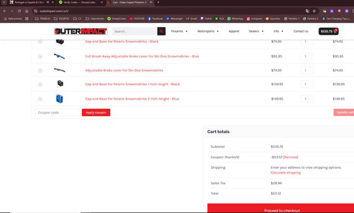Screen dimensions: 354x213
Task: Open the Partidos 1 bookmark
Action: [x=291, y=18]
